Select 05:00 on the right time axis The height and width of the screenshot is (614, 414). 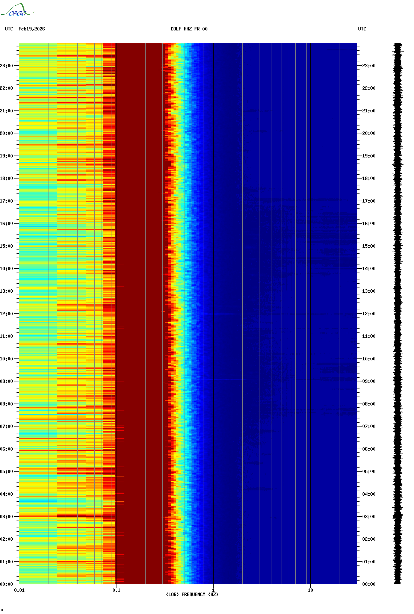[x=369, y=472]
